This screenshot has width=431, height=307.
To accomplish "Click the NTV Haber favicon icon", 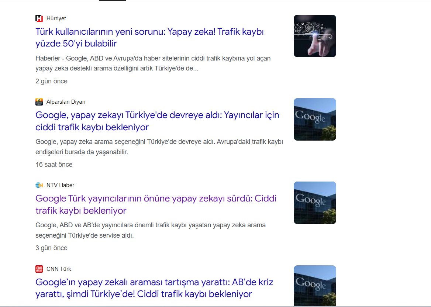I will (x=39, y=185).
